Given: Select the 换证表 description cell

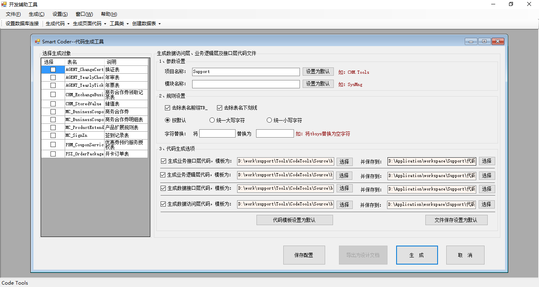Looking at the screenshot, I should [x=126, y=69].
